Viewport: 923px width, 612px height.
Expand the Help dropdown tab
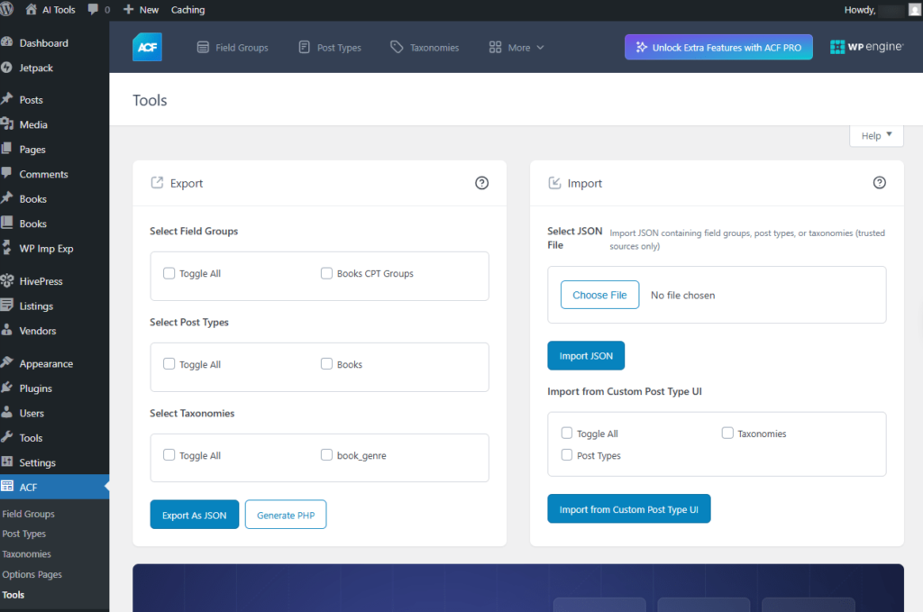876,135
